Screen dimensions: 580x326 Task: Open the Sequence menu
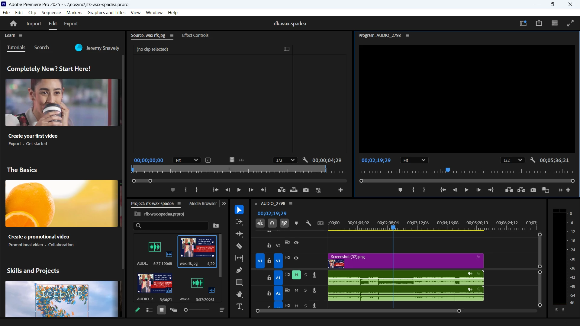click(x=51, y=13)
